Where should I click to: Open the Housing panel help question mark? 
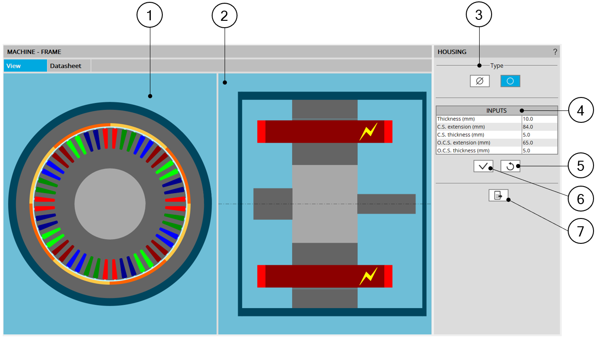(555, 52)
